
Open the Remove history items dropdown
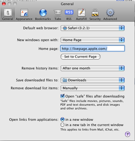(x=93, y=68)
